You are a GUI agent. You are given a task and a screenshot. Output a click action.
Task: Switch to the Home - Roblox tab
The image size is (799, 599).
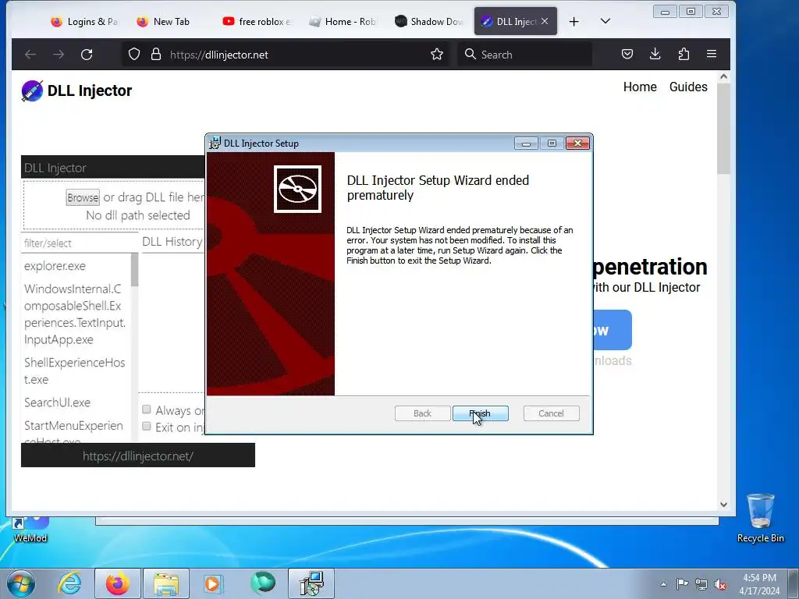click(343, 21)
